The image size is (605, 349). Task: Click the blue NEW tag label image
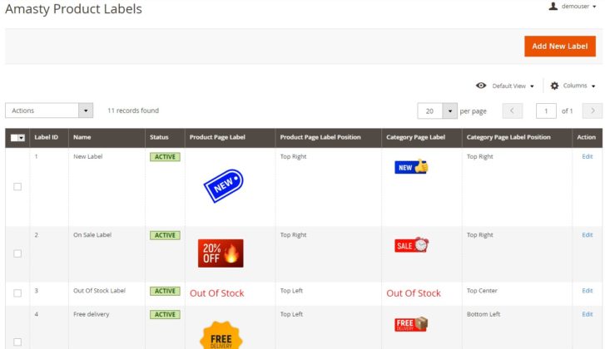223,186
